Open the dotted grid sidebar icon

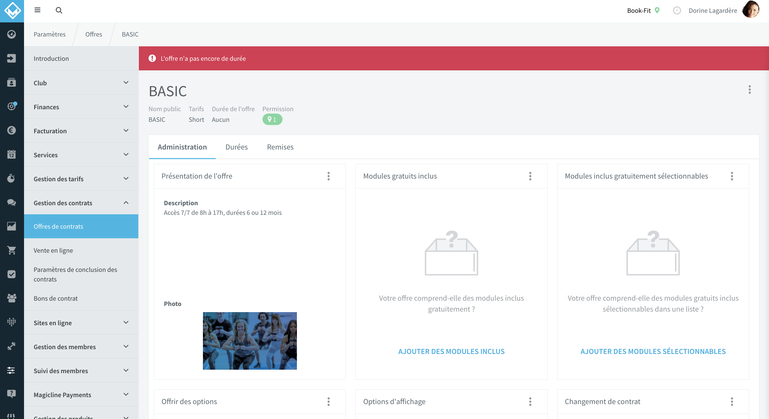coord(11,322)
